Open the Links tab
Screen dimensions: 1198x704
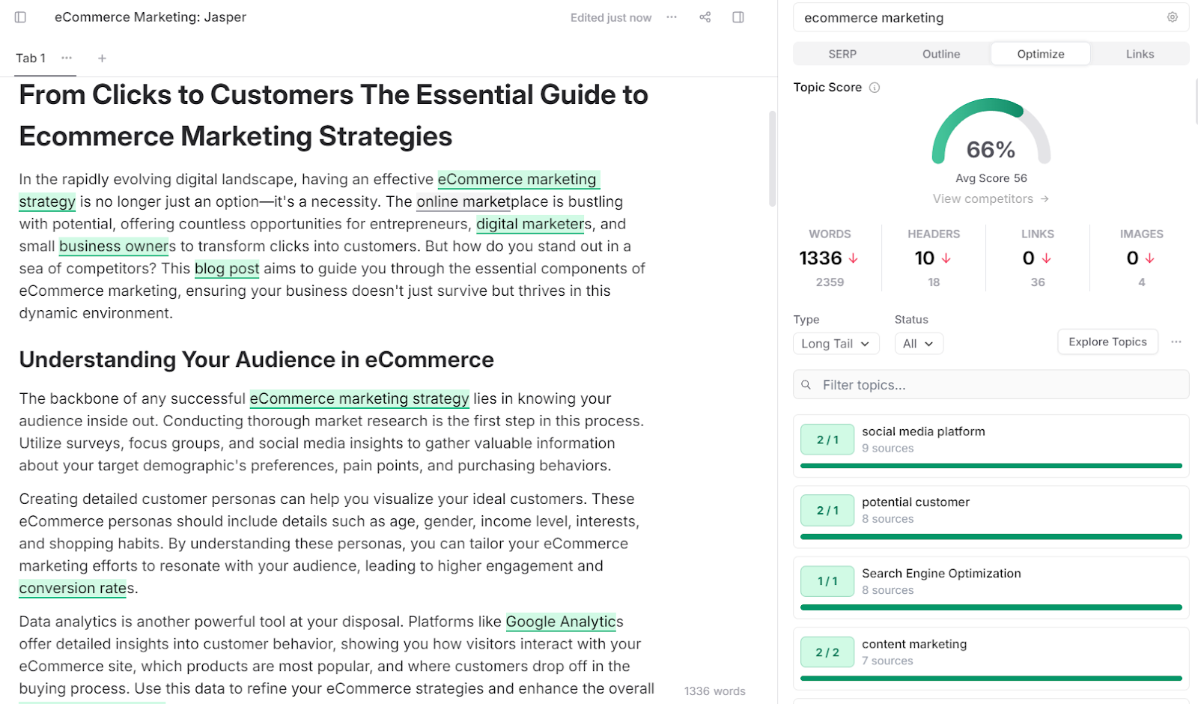pos(1140,54)
